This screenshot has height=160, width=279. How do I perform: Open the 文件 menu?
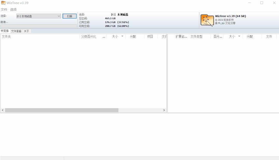click(4, 9)
